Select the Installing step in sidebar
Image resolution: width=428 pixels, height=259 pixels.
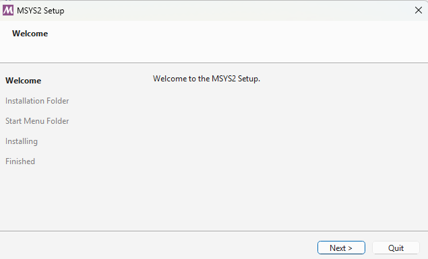click(x=22, y=141)
